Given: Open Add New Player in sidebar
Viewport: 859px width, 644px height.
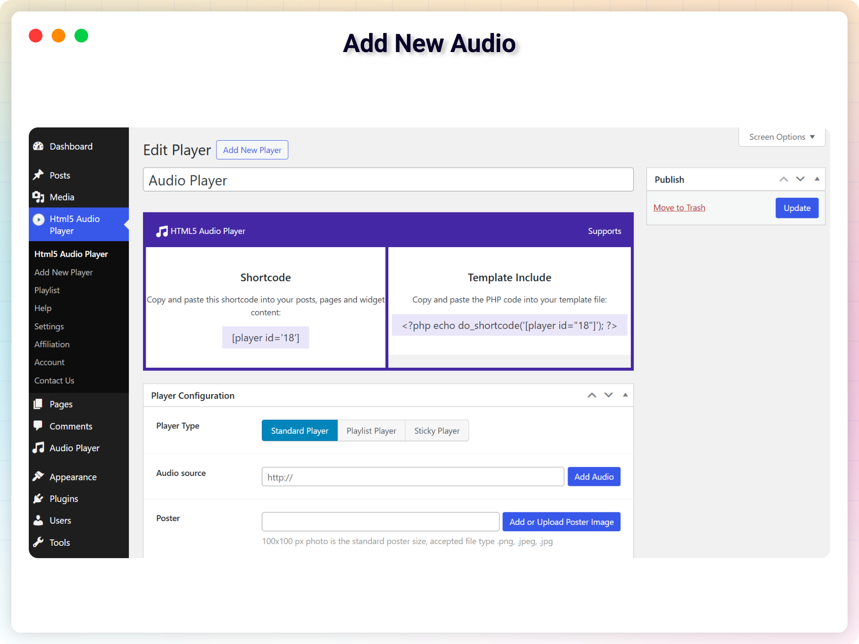Looking at the screenshot, I should click(x=64, y=272).
